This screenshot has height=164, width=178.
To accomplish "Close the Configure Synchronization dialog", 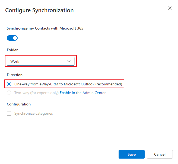I will coord(170,8).
